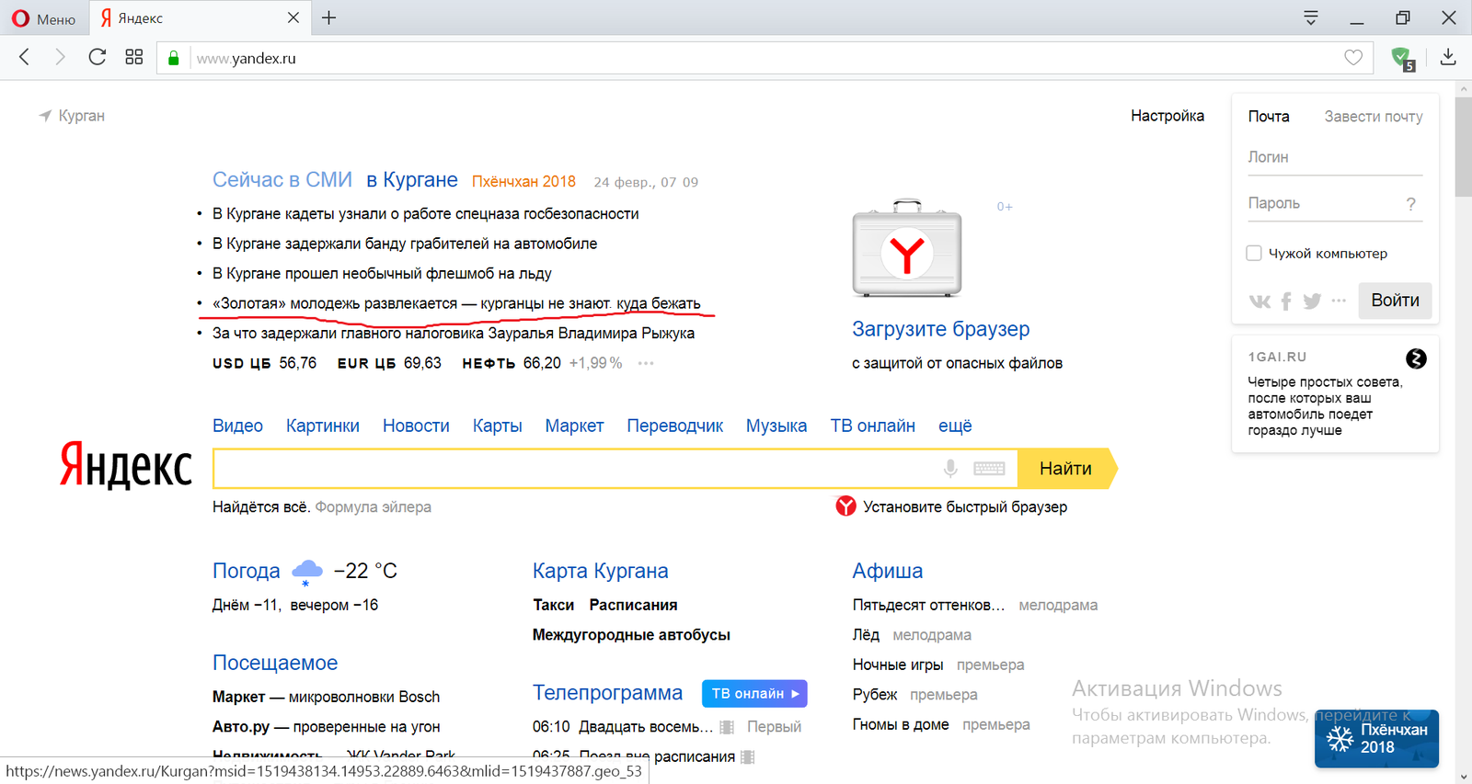
Task: Expand more currency rates with dots
Action: pyautogui.click(x=646, y=363)
